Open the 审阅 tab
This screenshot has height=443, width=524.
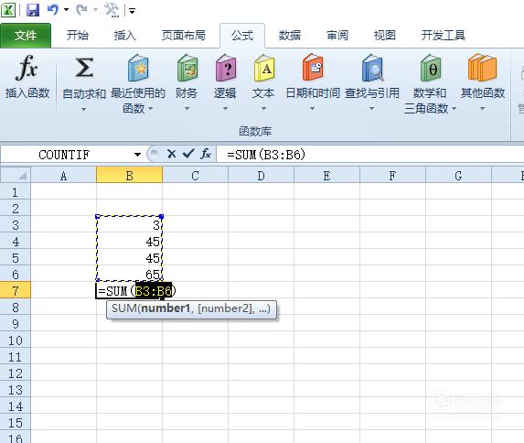pyautogui.click(x=337, y=35)
